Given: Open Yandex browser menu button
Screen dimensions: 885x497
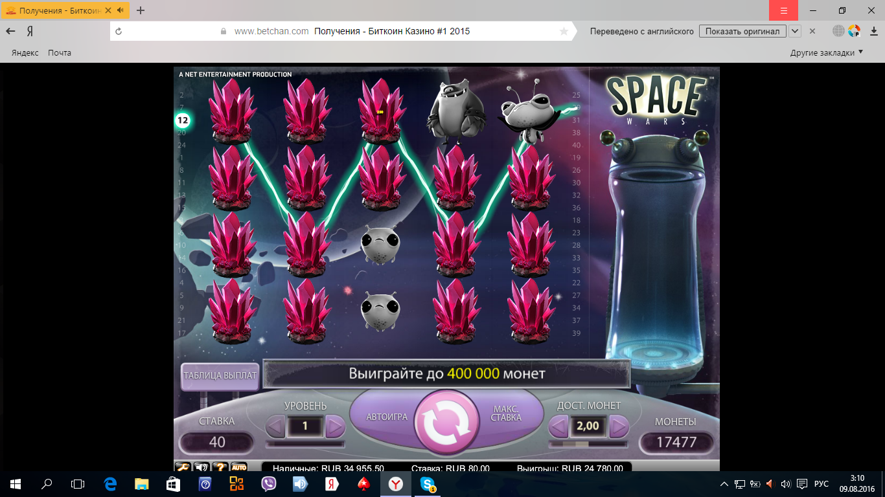Looking at the screenshot, I should click(783, 10).
